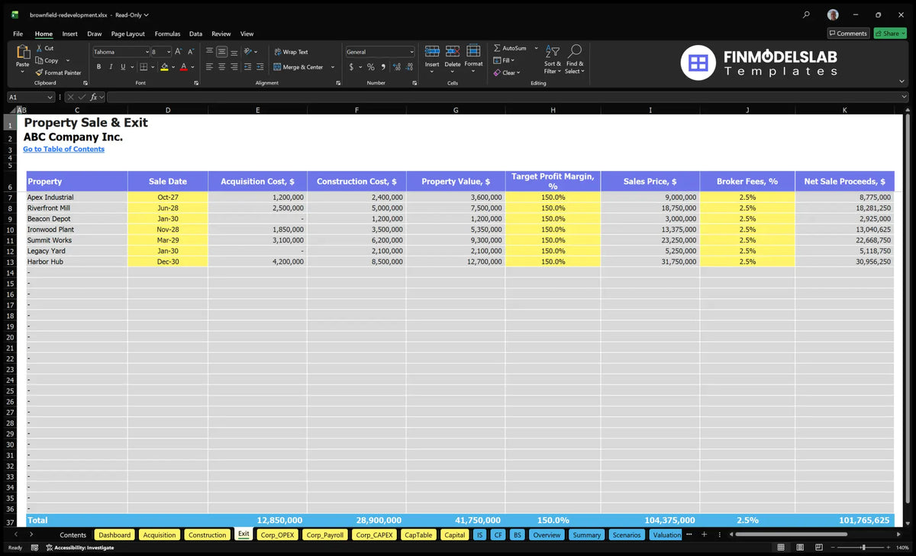Decrease decimal places
916x556 pixels.
tap(408, 67)
